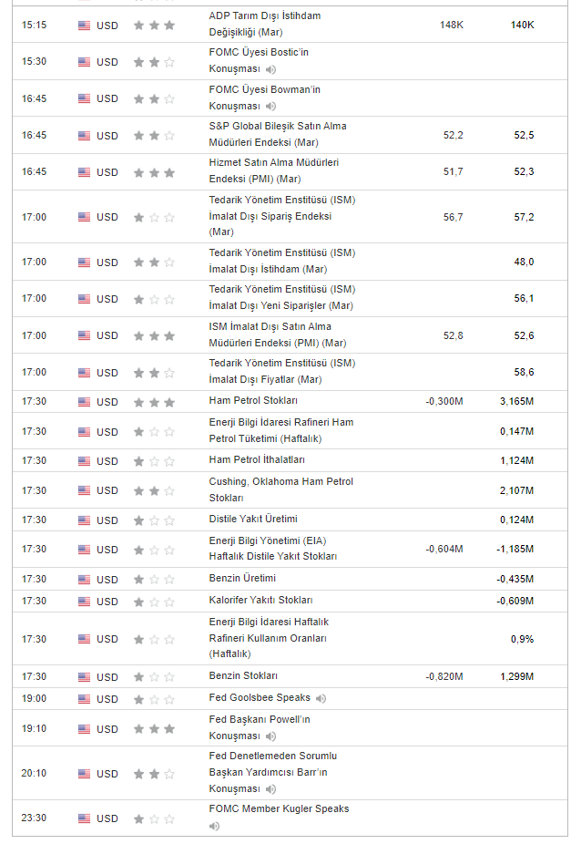This screenshot has width=571, height=844.
Task: Click star rating of Ham Petrol Stokları
Action: click(153, 402)
